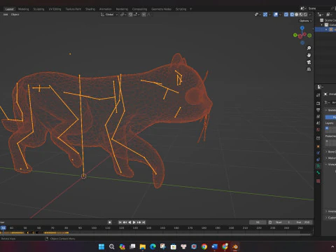Collapse the Collection row in outliner
Viewport: 336px width, 252px height.
click(x=322, y=24)
